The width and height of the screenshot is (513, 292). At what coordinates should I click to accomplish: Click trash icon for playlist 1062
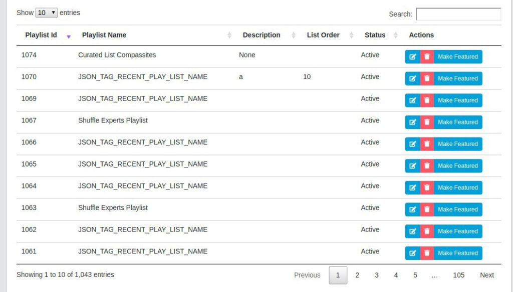click(427, 231)
